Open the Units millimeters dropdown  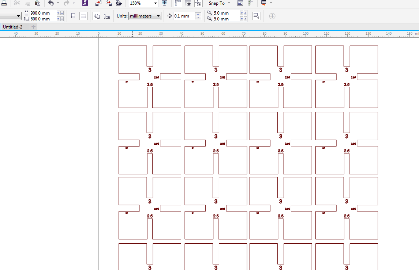[145, 16]
